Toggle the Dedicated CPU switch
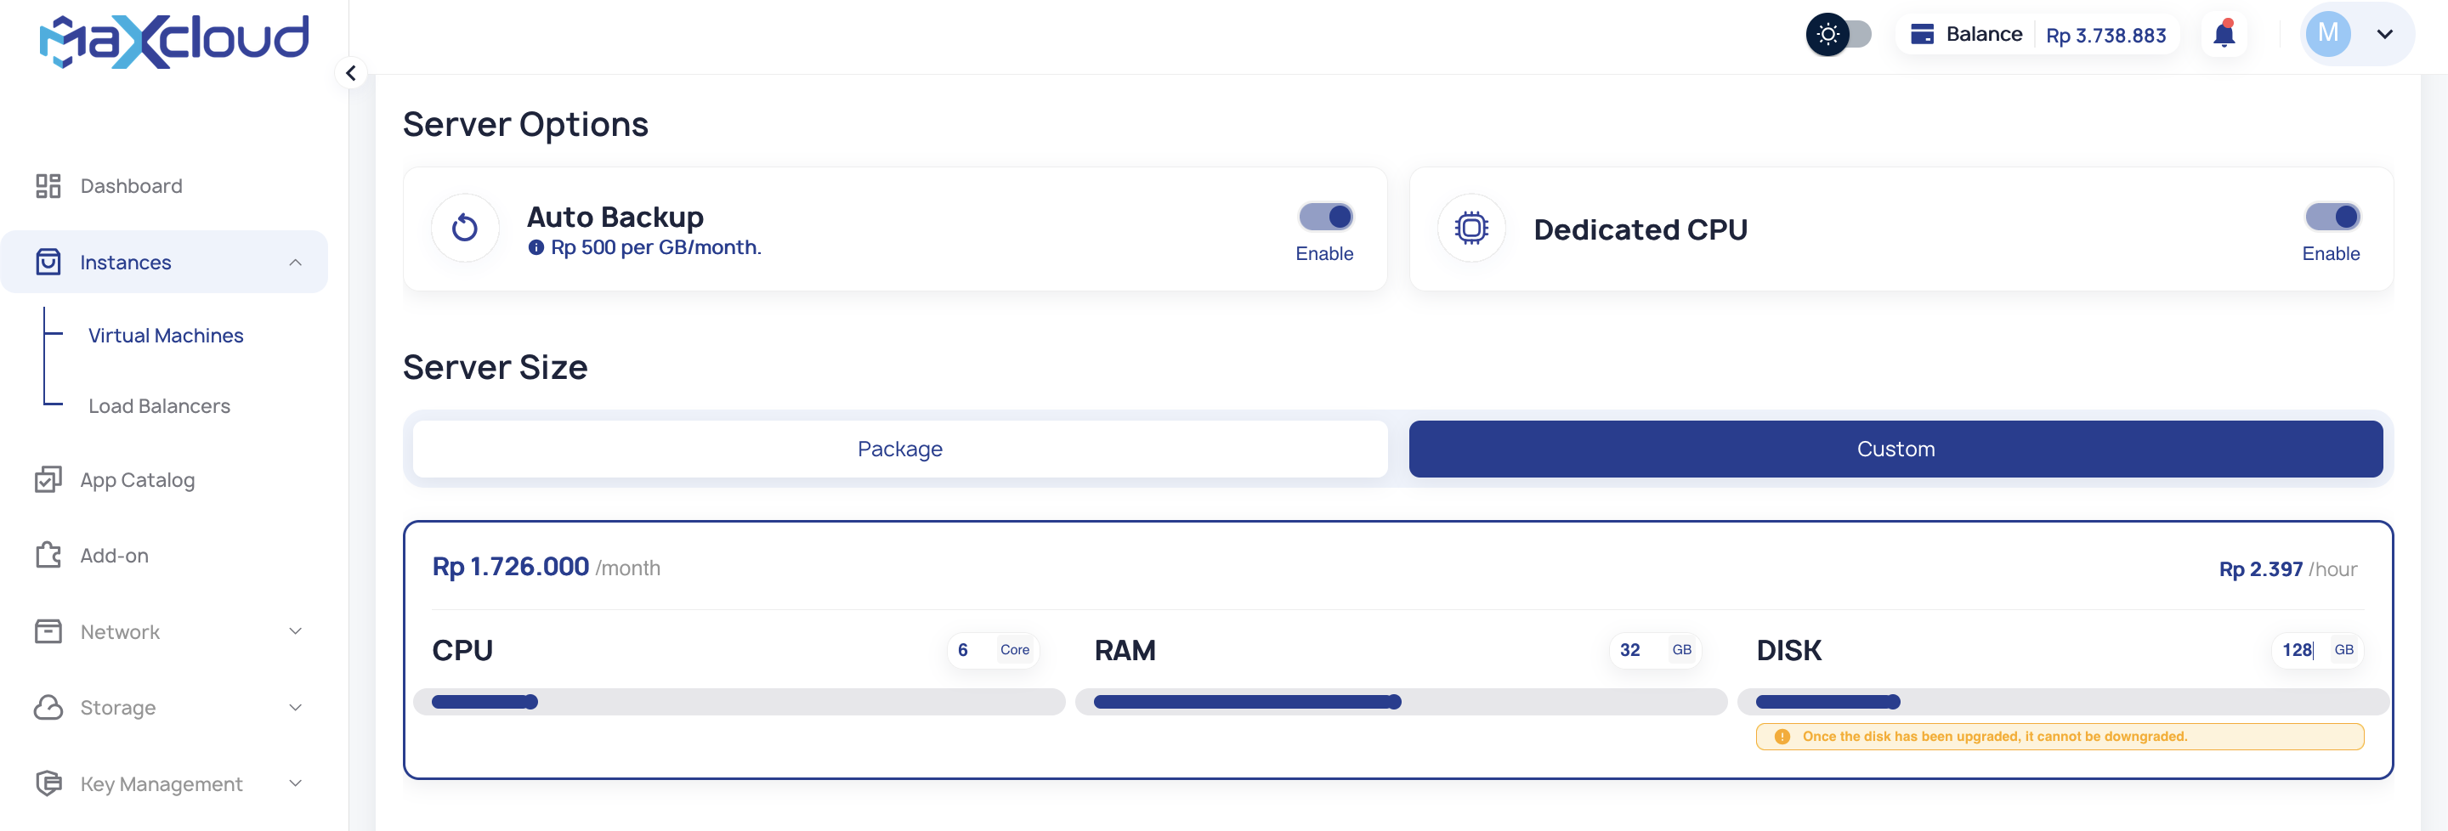The image size is (2448, 831). pyautogui.click(x=2332, y=217)
